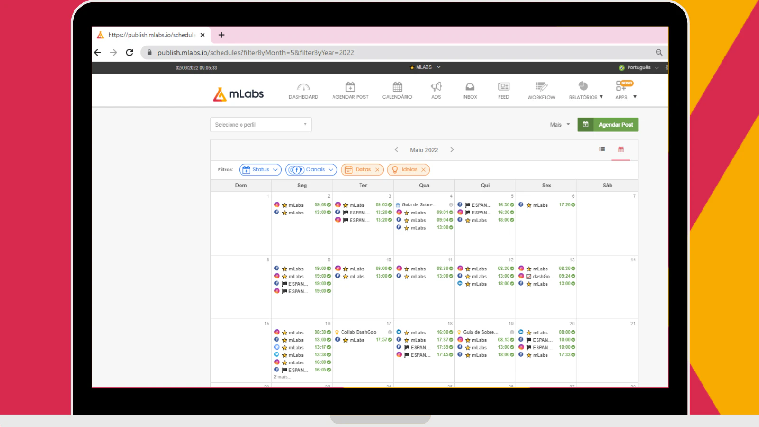Switch to calendar grid view

620,149
